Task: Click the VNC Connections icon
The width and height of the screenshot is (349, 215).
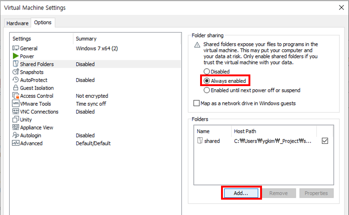Action: [15, 111]
